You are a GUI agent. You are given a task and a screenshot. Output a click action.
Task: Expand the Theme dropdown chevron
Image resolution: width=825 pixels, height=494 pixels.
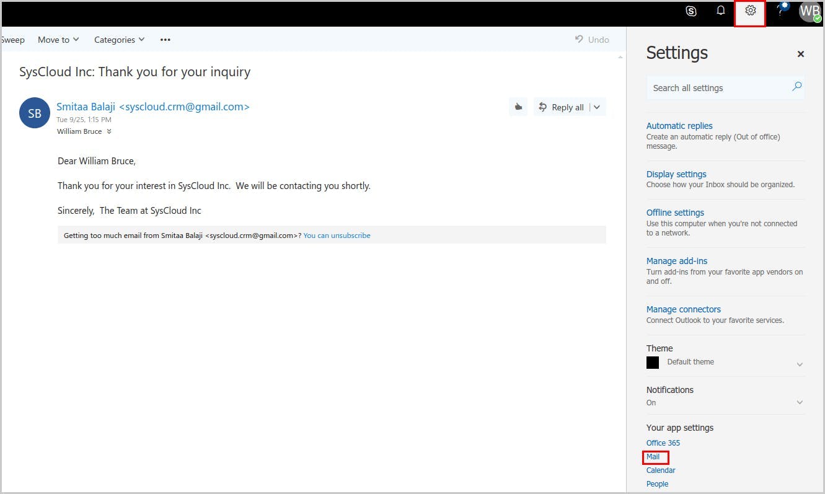(x=800, y=364)
